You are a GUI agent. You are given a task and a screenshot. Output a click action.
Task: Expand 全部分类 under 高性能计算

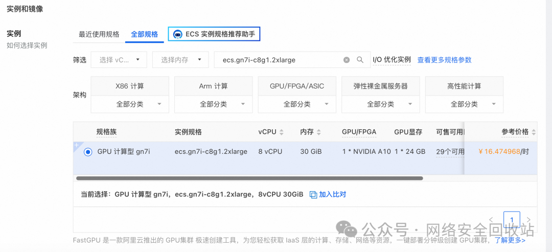tap(464, 104)
